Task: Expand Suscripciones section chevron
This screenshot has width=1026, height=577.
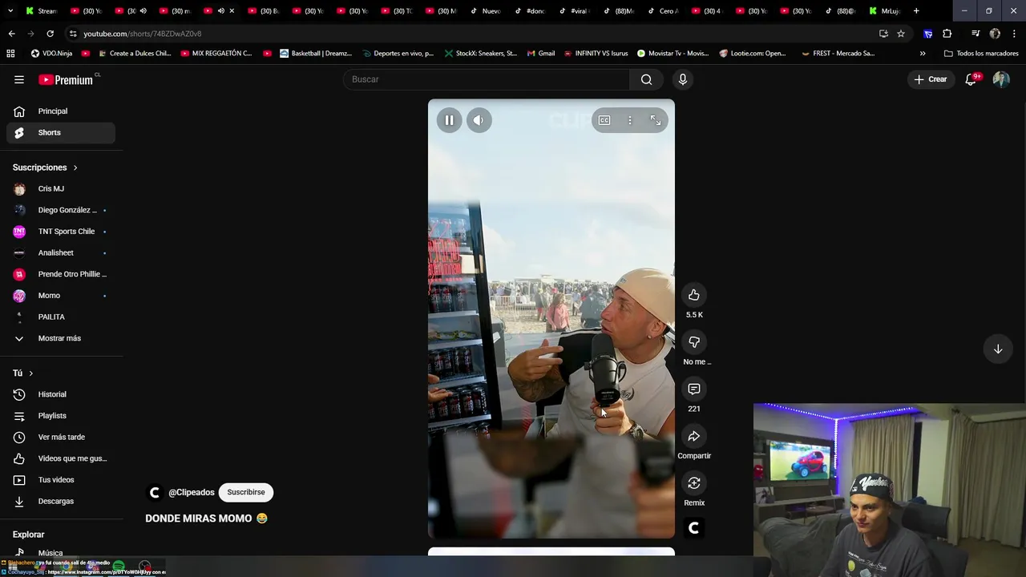Action: [x=75, y=167]
